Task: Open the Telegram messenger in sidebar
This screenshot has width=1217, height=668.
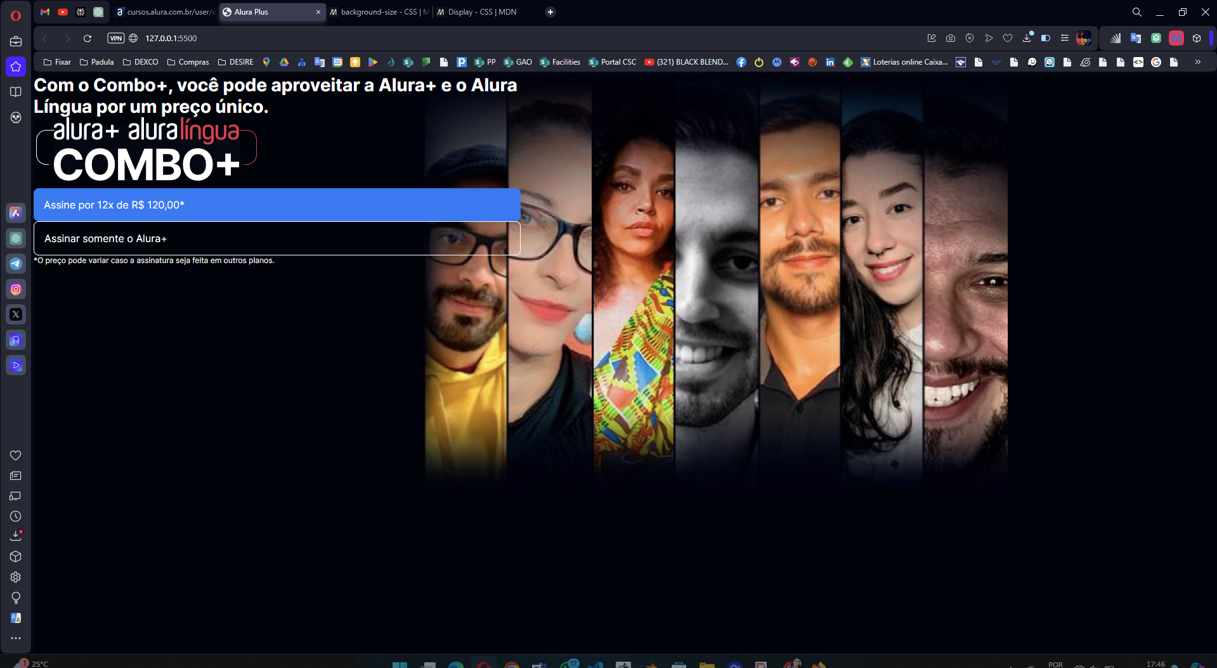Action: pyautogui.click(x=16, y=264)
